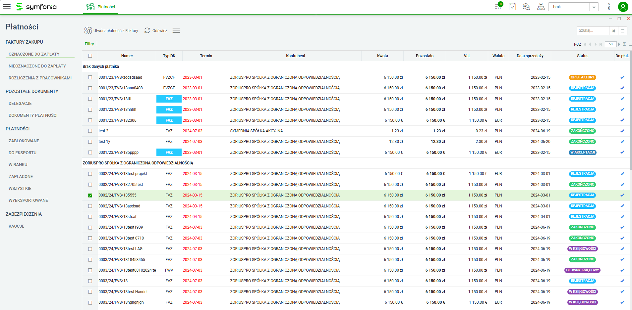This screenshot has width=632, height=310.
Task: Open the search options list menu
Action: click(623, 31)
